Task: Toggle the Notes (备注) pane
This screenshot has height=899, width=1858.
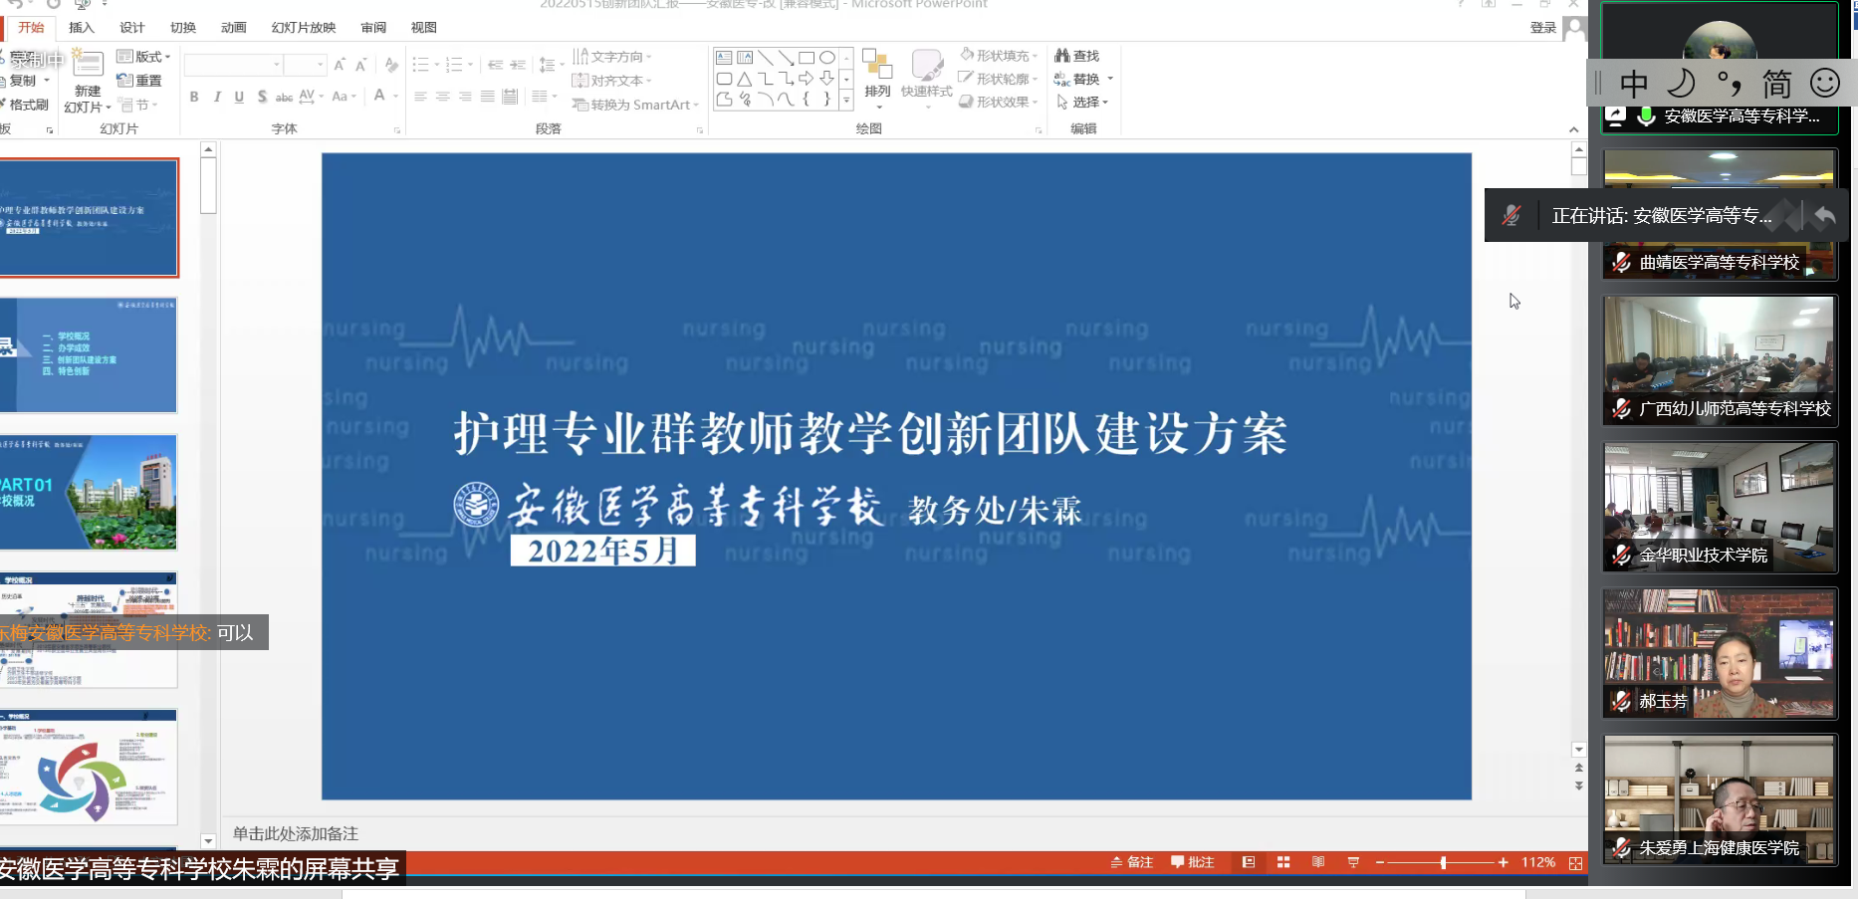Action: point(1132,862)
